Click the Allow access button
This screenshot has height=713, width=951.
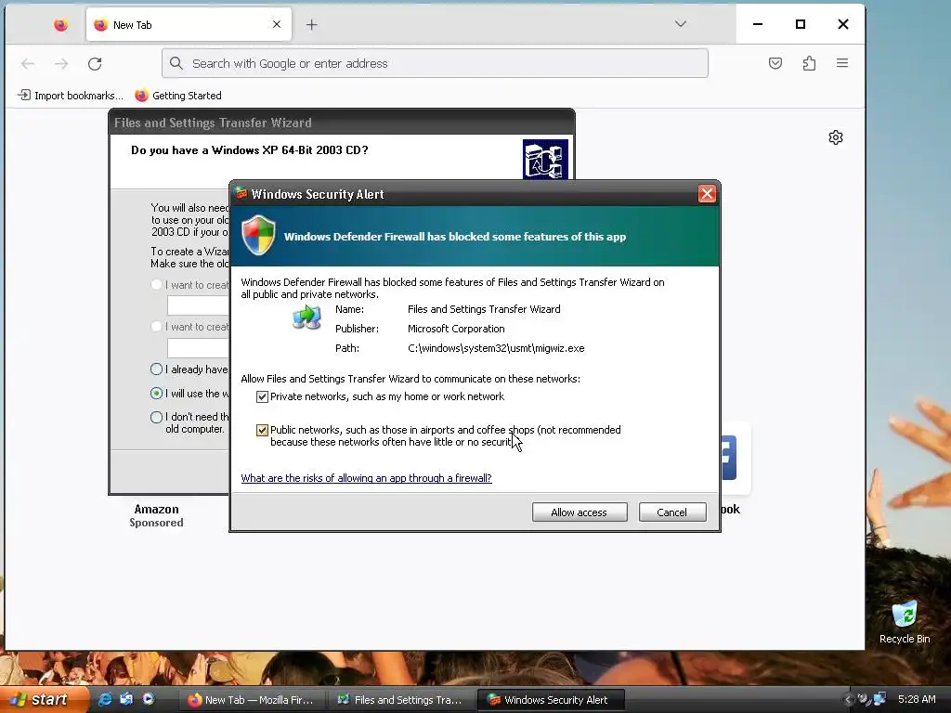580,512
